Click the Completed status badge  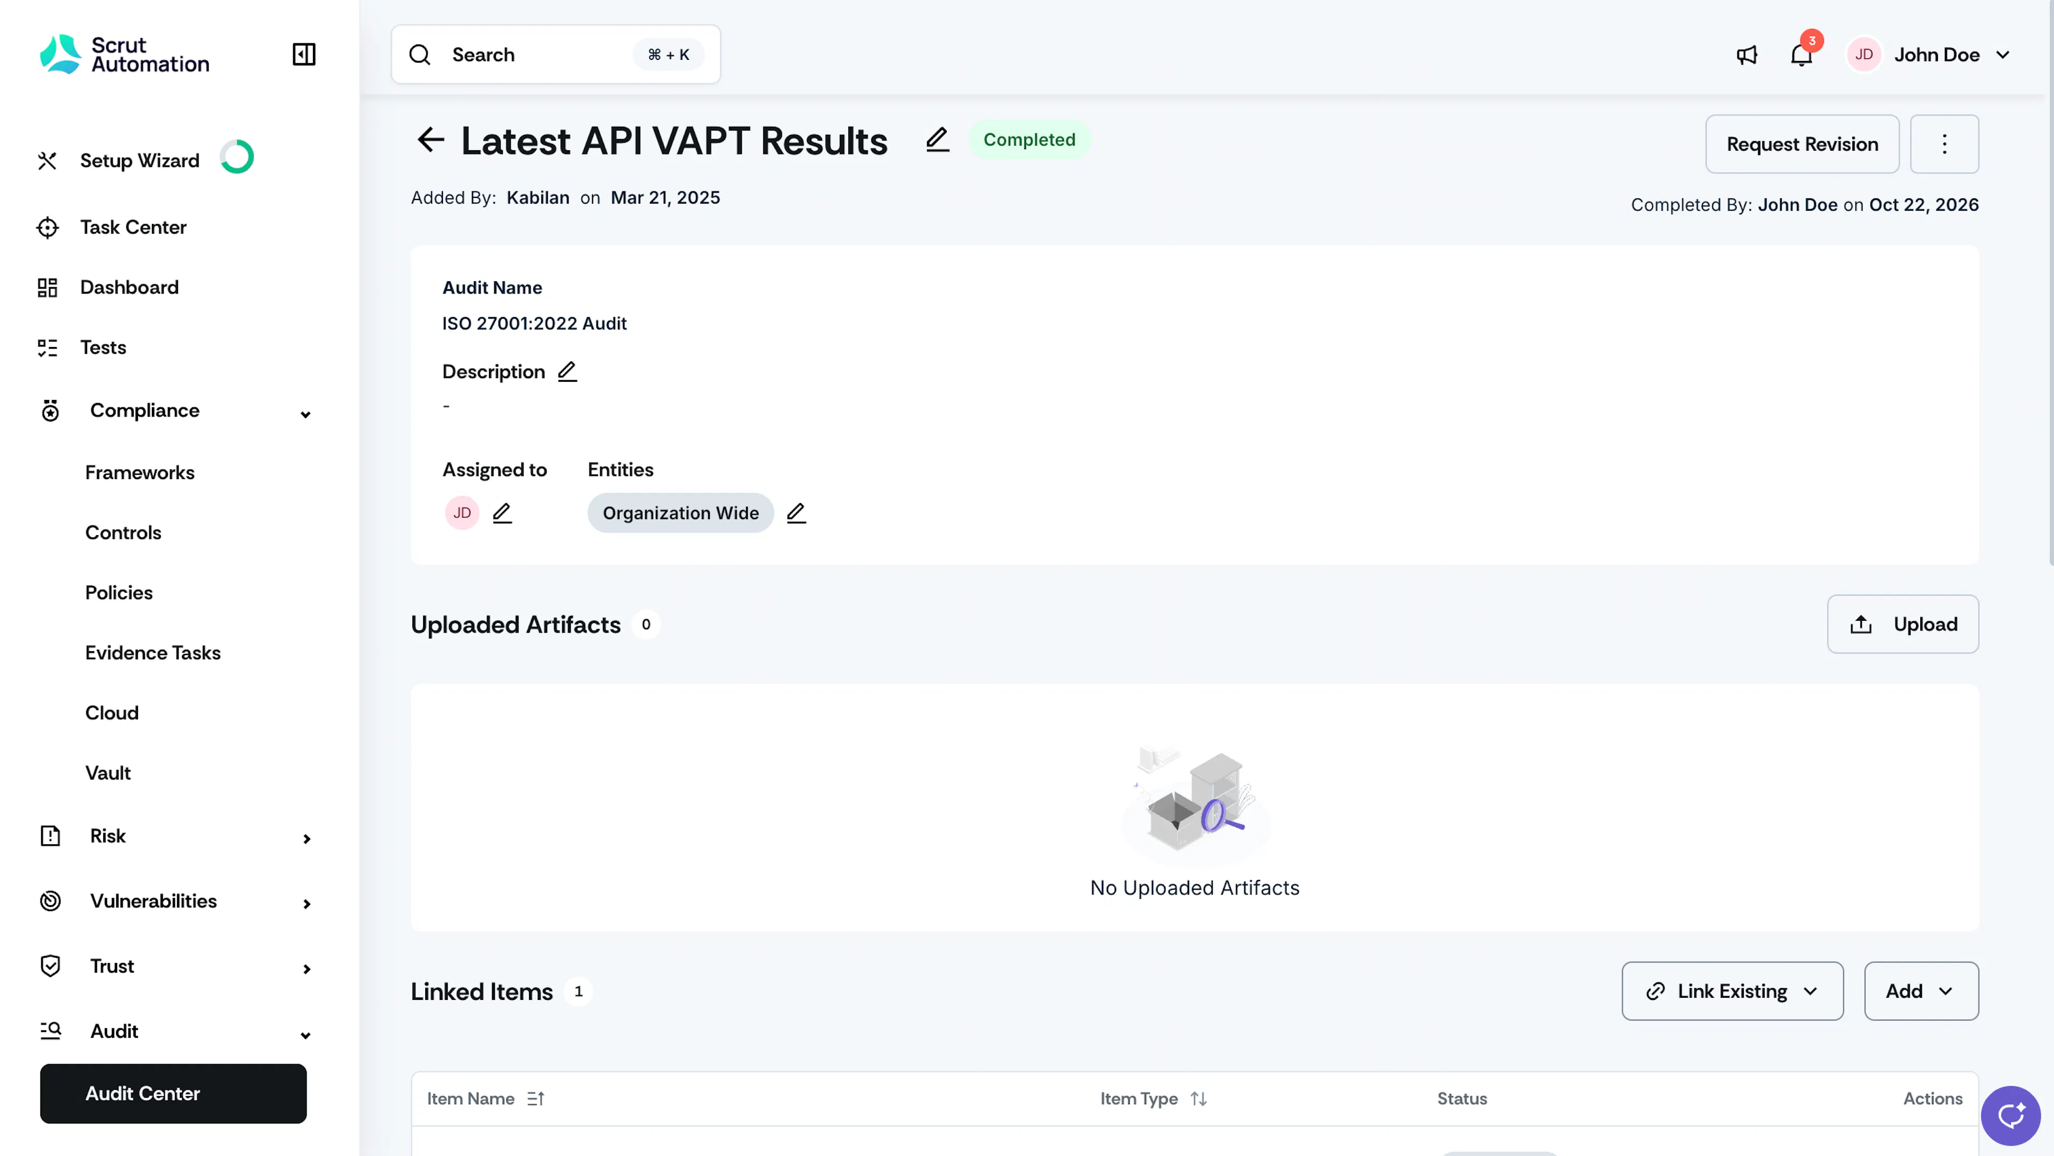coord(1029,140)
